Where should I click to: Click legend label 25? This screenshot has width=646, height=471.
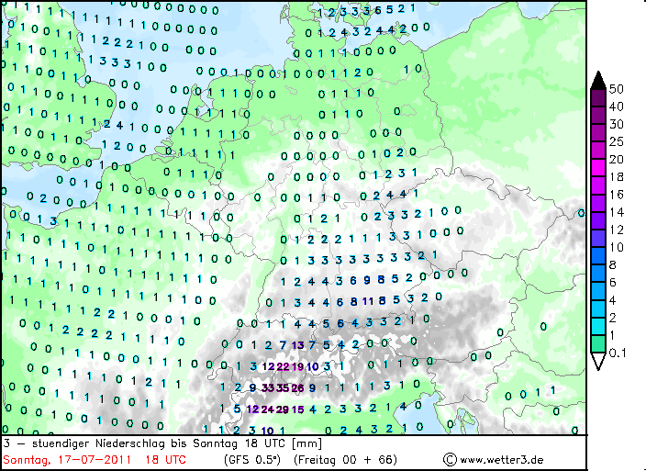617,141
